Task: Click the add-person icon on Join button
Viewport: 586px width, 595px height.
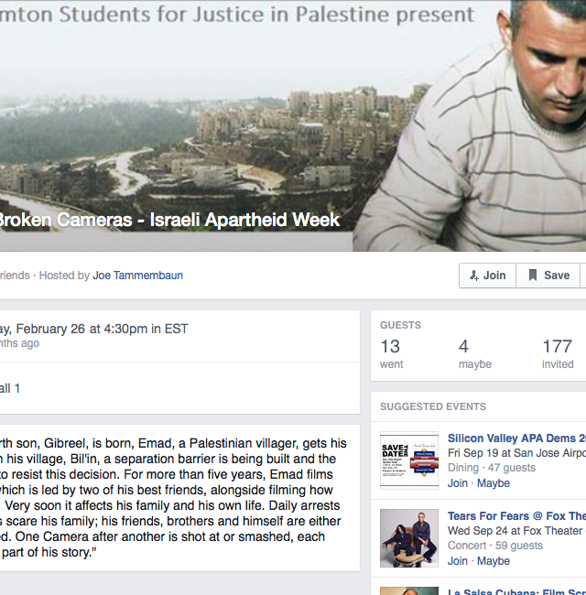Action: pyautogui.click(x=474, y=276)
